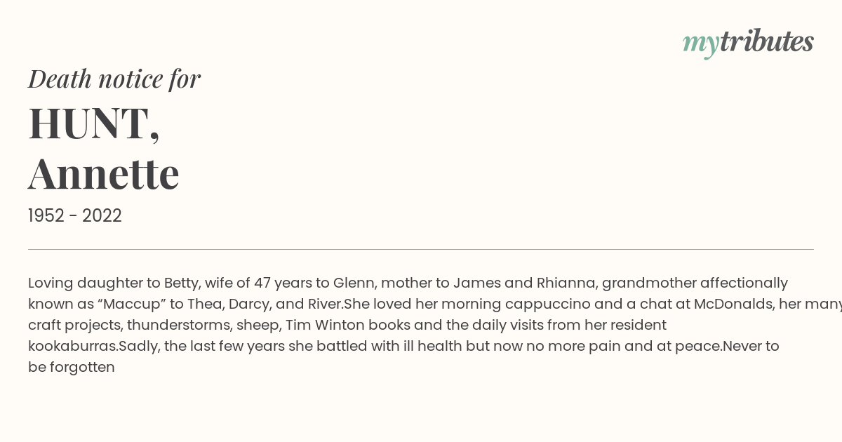Click the name Annette
842x442 pixels.
104,174
